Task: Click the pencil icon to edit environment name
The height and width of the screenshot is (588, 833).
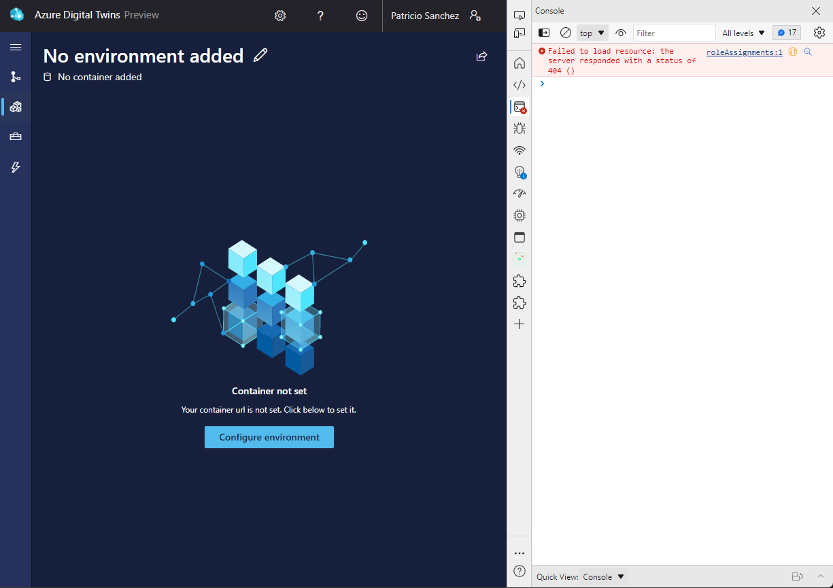Action: pos(260,56)
